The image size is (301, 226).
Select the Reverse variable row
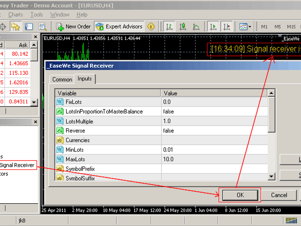pos(108,130)
